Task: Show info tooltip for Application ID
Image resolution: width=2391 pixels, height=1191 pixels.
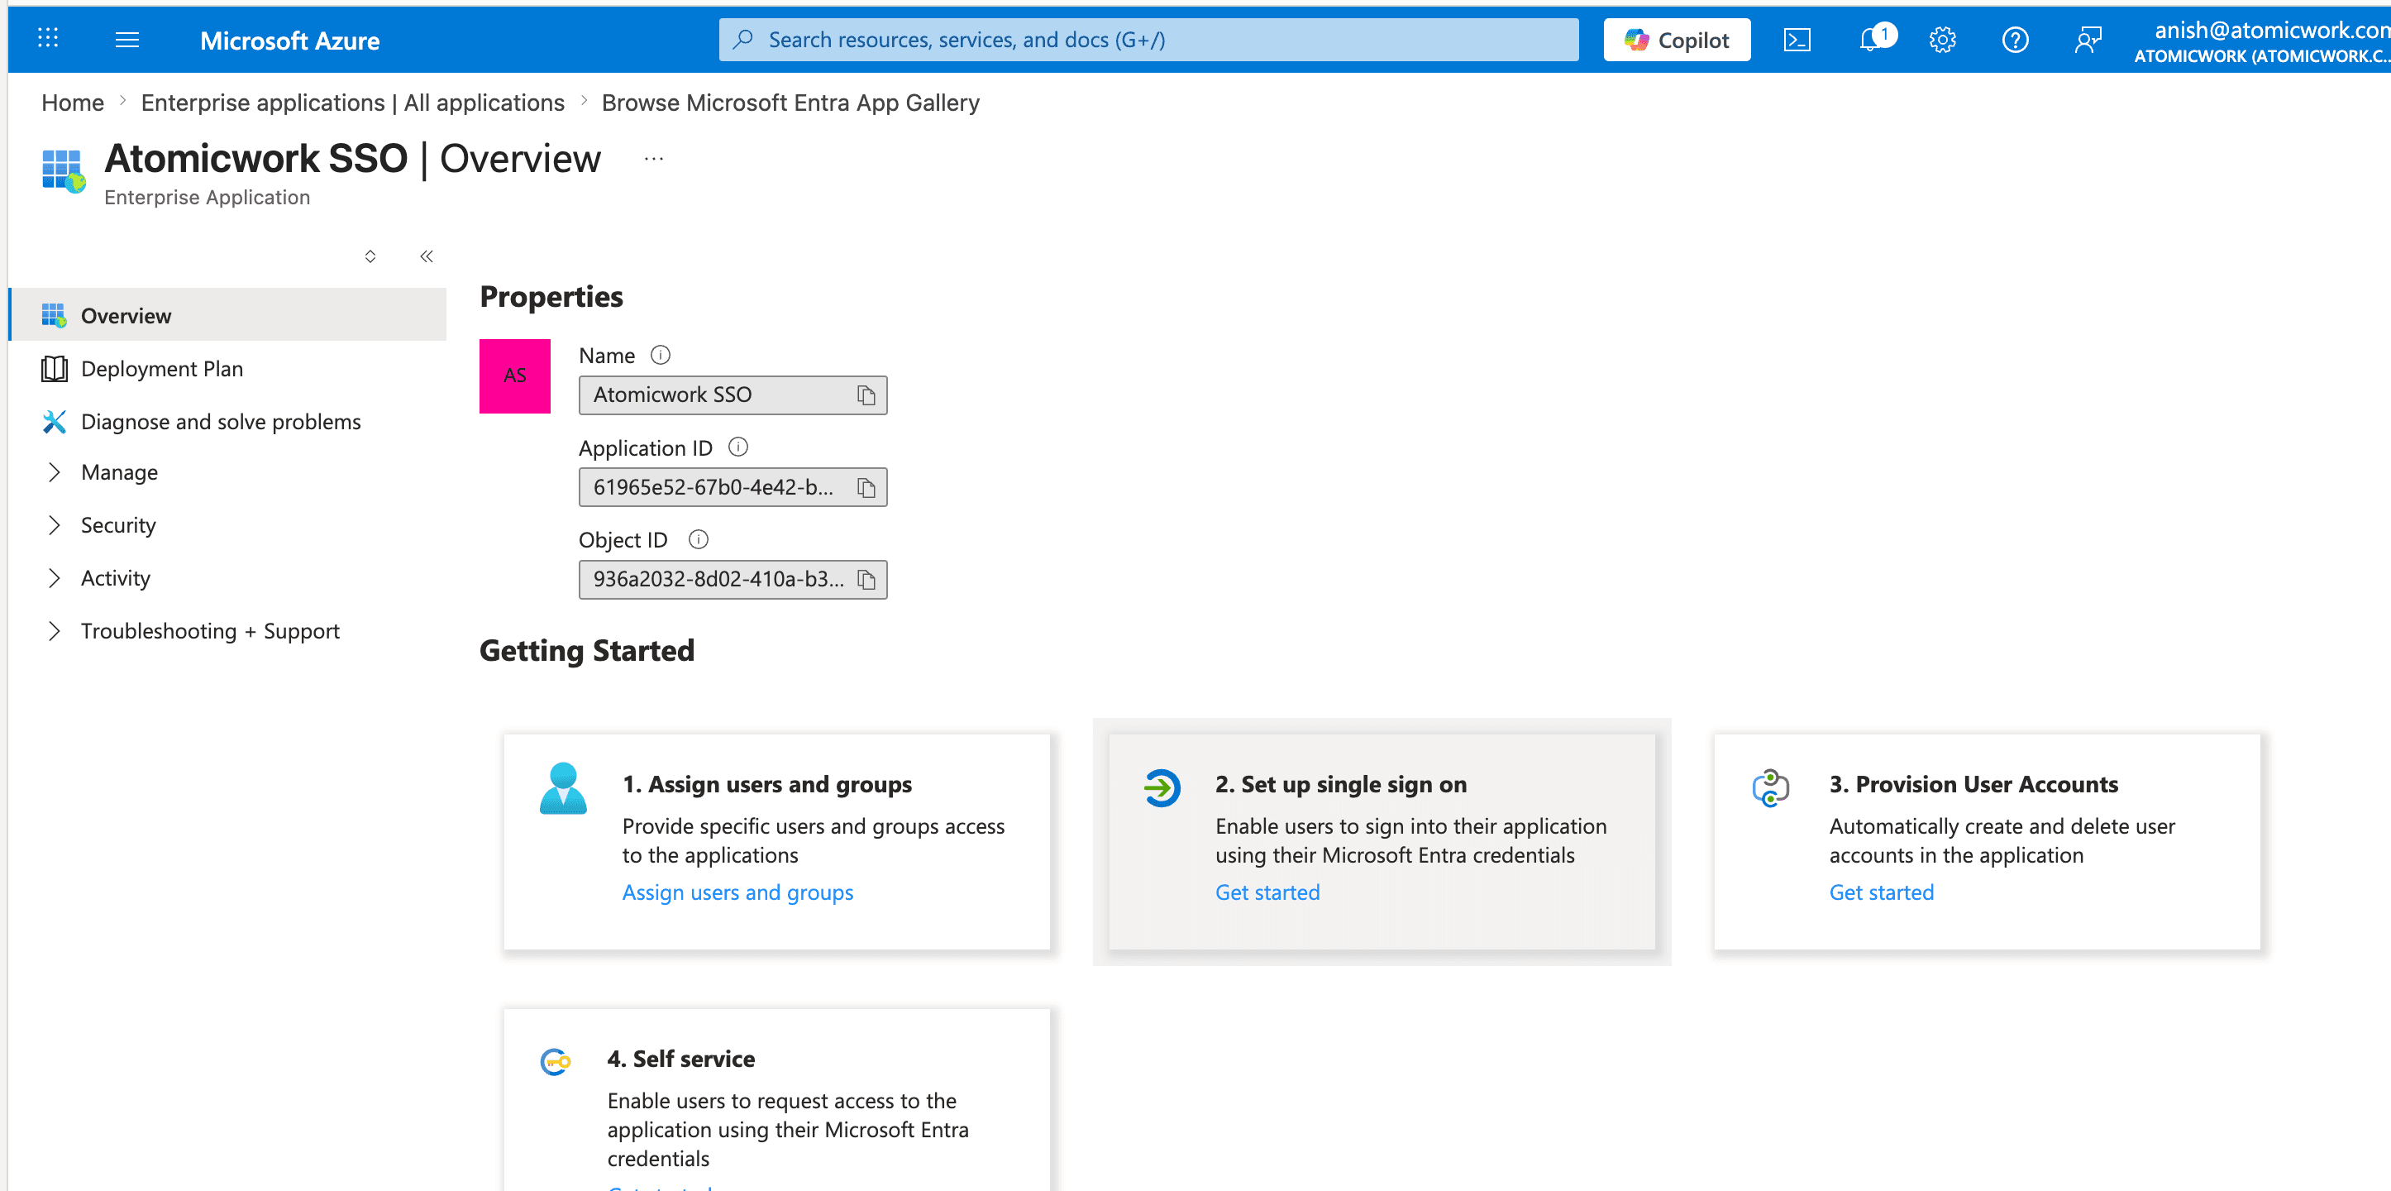Action: point(738,447)
